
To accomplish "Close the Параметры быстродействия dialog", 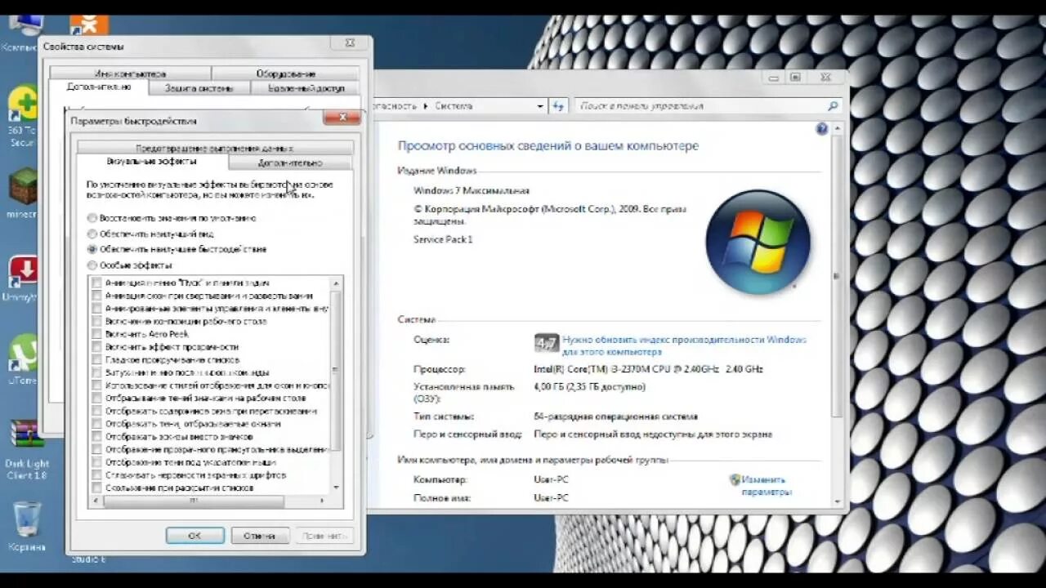I will point(342,118).
